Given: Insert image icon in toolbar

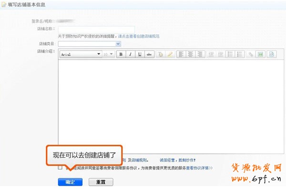Looking at the screenshot, I should (x=260, y=54).
